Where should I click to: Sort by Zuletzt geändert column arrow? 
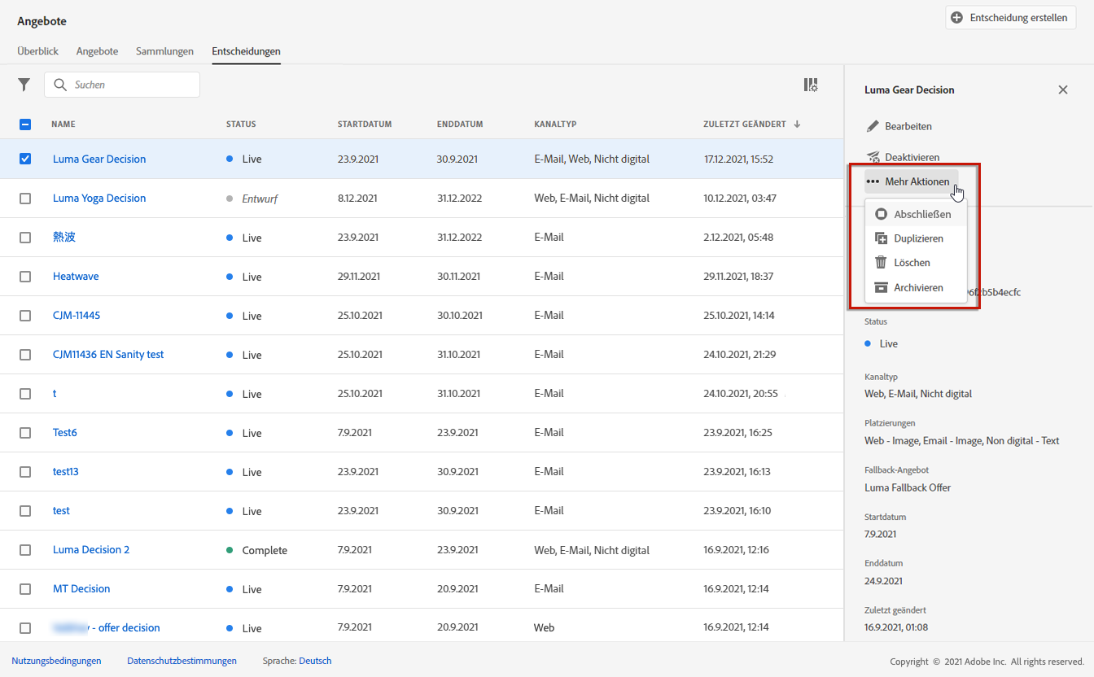(x=797, y=124)
